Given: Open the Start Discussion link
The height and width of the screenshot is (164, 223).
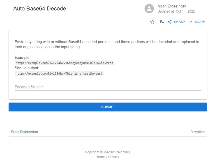Looking at the screenshot, I should click(x=24, y=132).
